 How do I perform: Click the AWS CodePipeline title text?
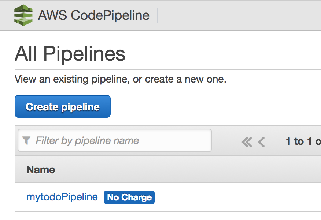[94, 15]
